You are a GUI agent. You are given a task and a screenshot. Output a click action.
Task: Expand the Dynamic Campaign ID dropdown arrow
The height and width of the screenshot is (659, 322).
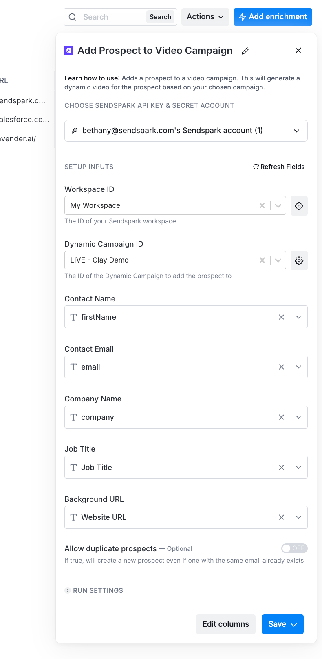278,260
